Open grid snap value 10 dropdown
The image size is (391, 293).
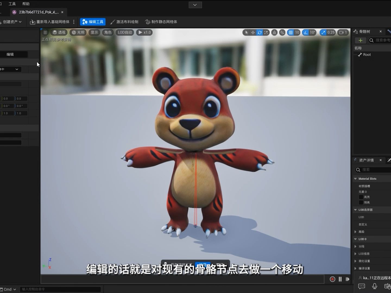(297, 33)
